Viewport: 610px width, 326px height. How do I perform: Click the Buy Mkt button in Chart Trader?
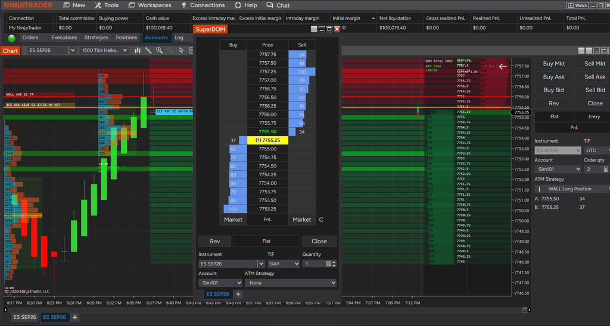click(x=553, y=64)
